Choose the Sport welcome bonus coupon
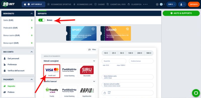The width and height of the screenshot is (201, 98). tap(81, 33)
